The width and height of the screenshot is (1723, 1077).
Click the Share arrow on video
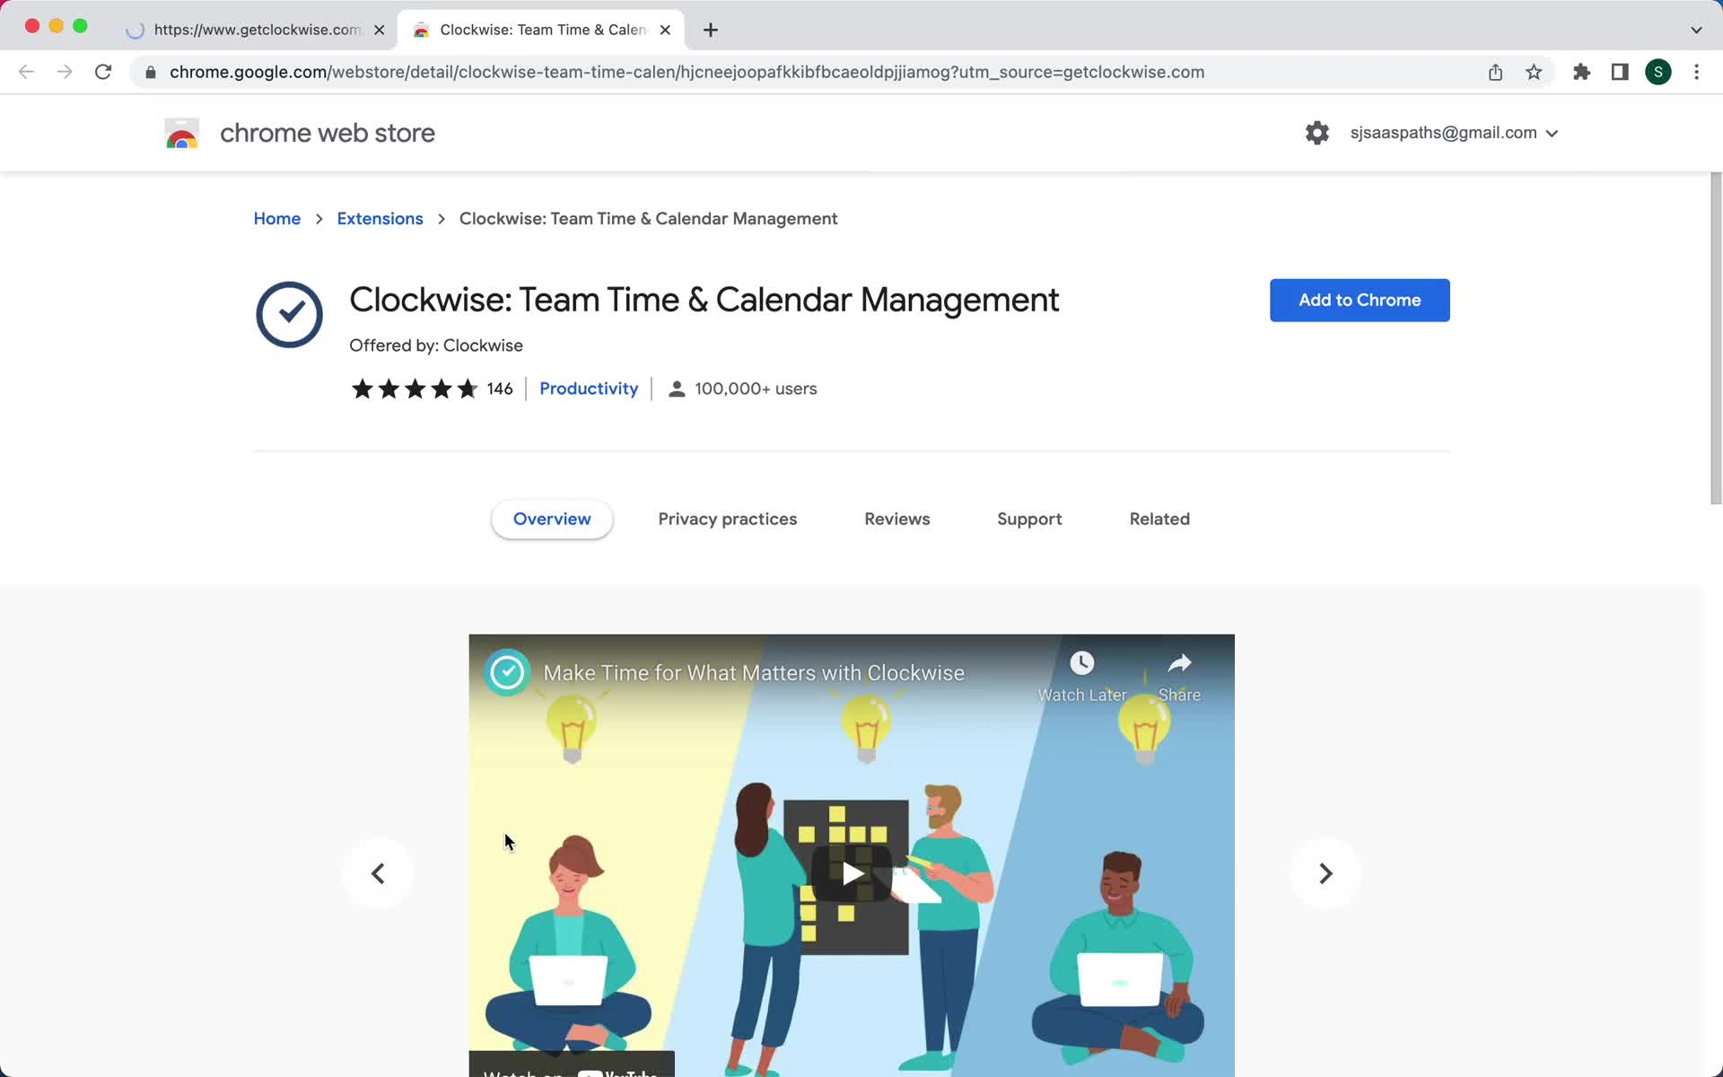tap(1179, 663)
